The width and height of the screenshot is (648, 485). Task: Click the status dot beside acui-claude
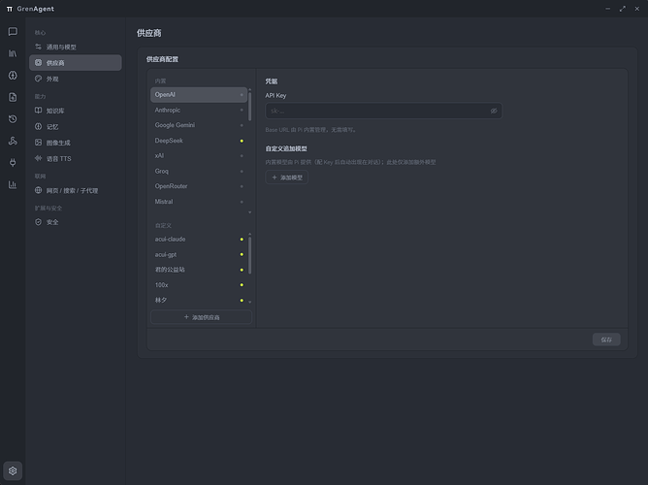(242, 240)
